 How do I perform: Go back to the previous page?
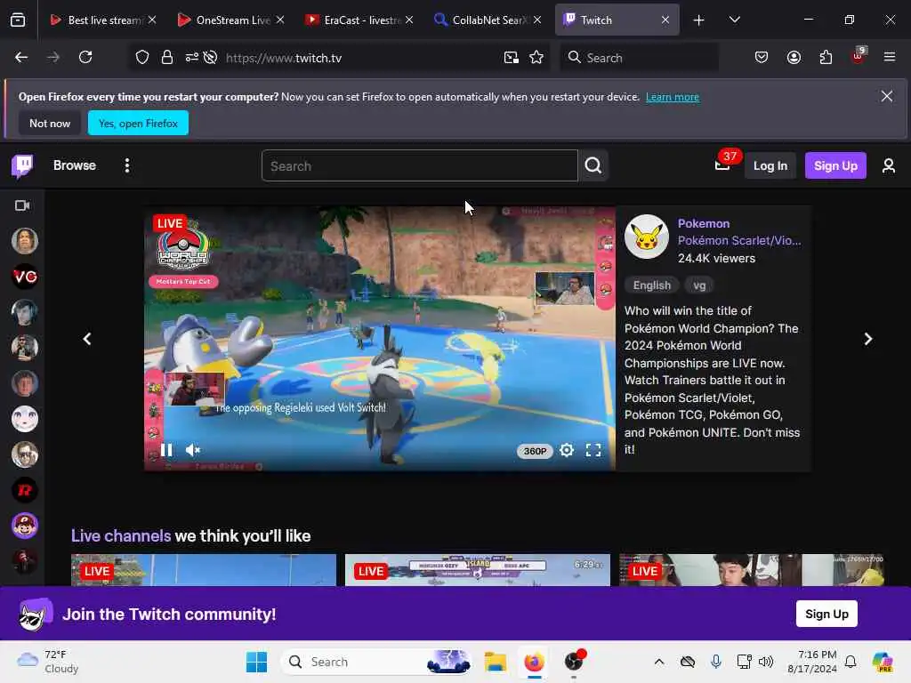pyautogui.click(x=21, y=57)
